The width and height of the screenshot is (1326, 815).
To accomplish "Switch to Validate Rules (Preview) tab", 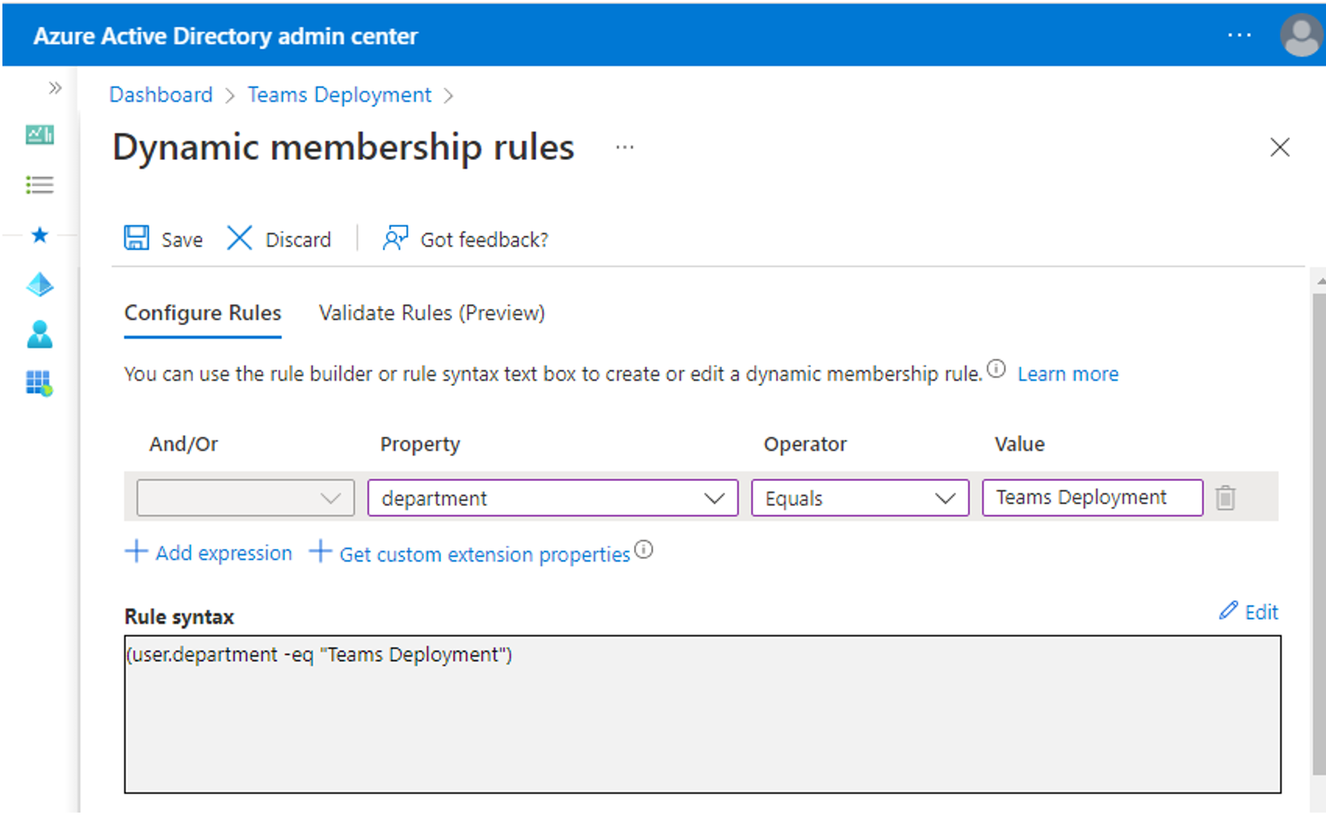I will (432, 313).
